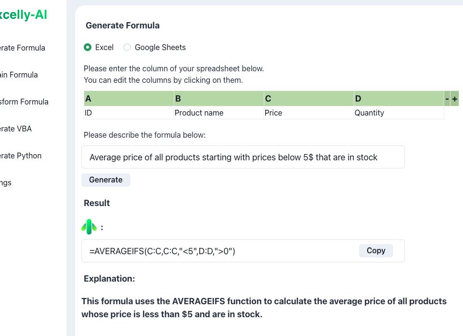463x336 pixels.
Task: Edit the column C header cell
Action: pyautogui.click(x=309, y=99)
